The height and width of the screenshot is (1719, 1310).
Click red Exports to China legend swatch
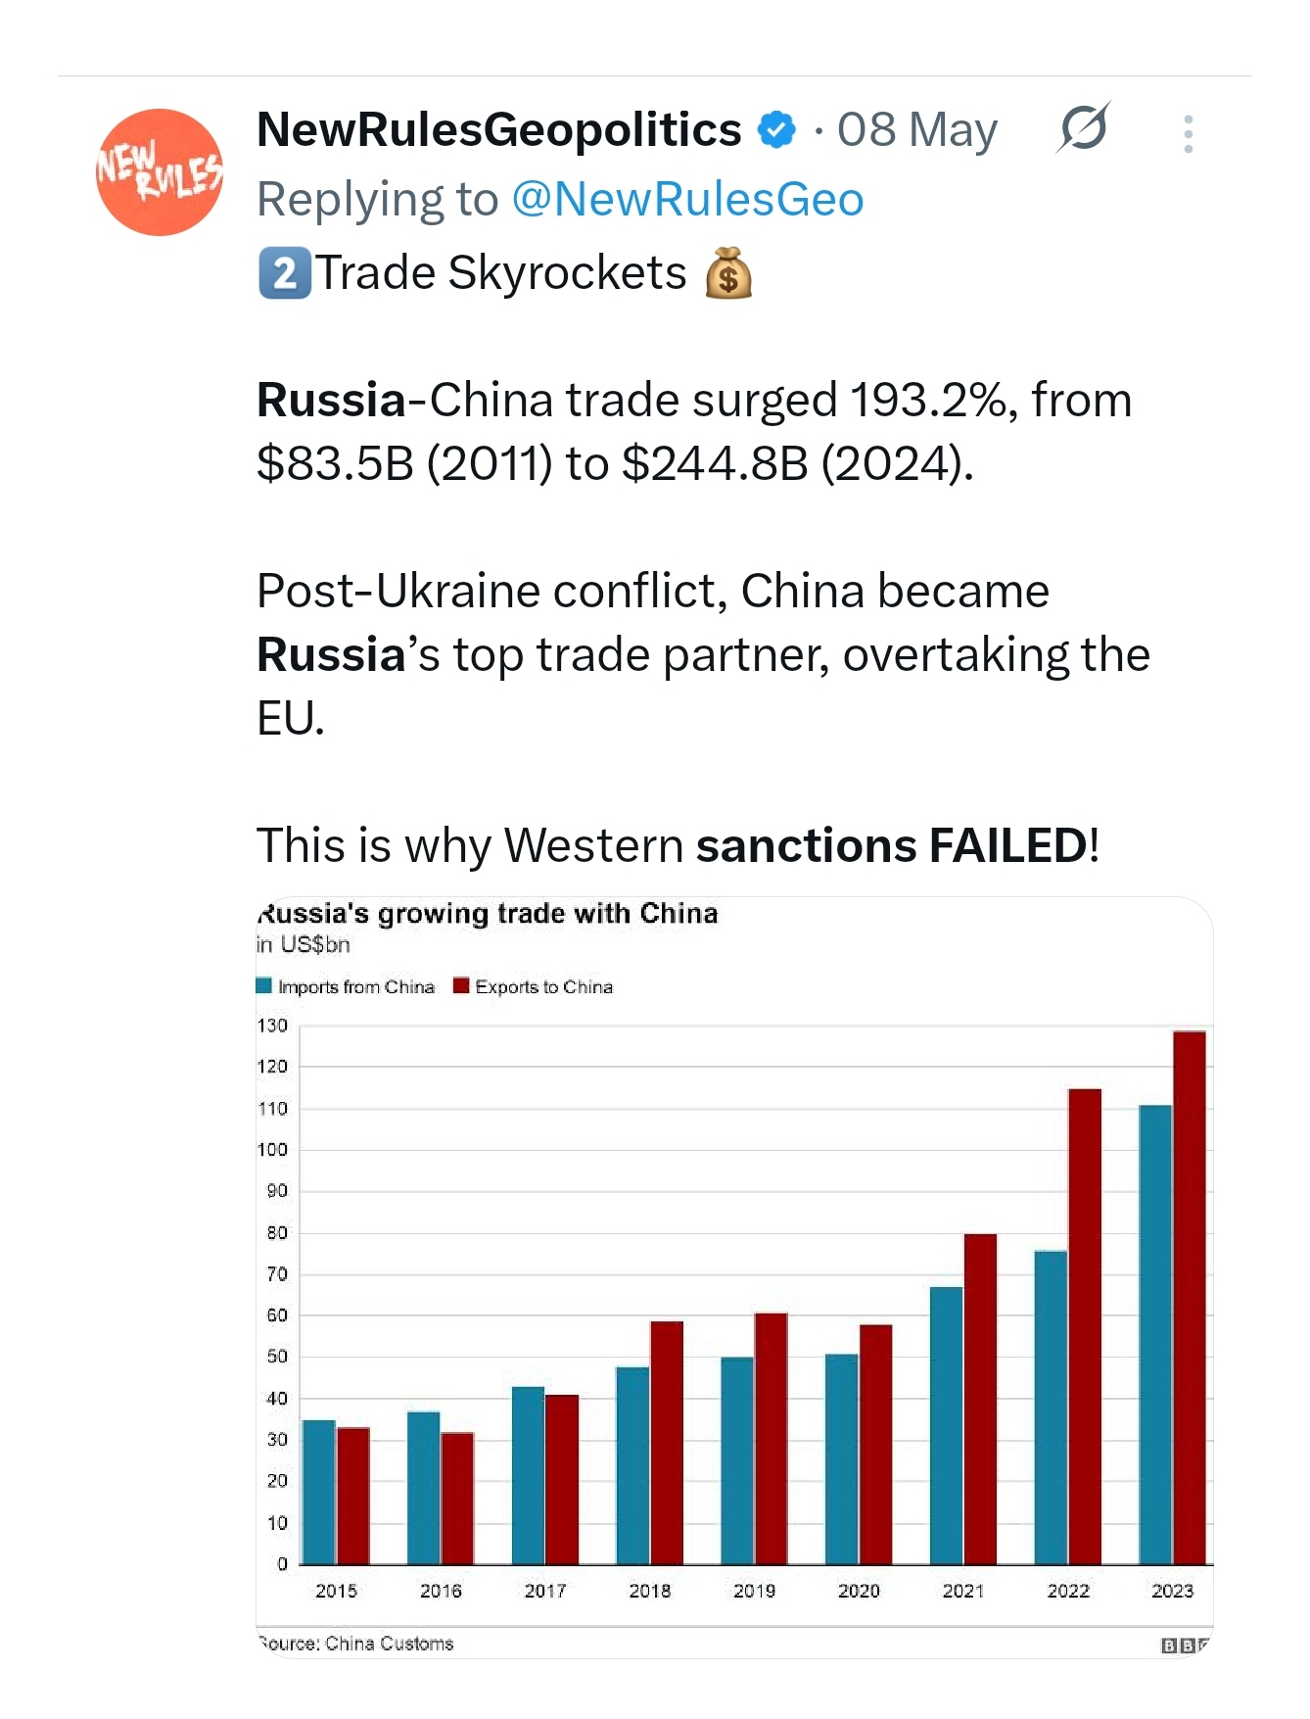coord(461,986)
